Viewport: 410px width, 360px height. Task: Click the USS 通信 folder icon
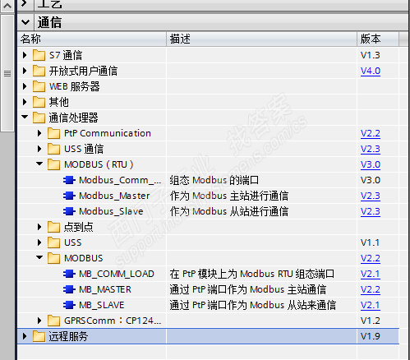point(53,149)
